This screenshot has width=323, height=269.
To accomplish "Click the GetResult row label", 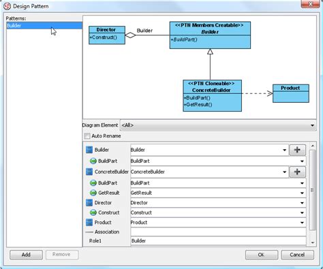I will (x=109, y=193).
